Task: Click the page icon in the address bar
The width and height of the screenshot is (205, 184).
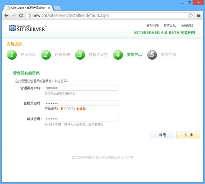Action: [29, 16]
